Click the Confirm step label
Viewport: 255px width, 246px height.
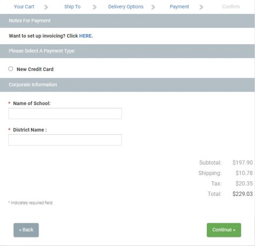point(231,6)
